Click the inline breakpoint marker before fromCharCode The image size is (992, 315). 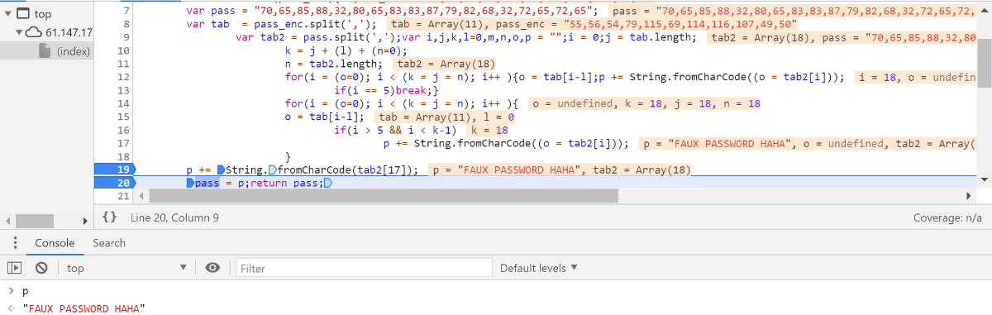point(273,169)
